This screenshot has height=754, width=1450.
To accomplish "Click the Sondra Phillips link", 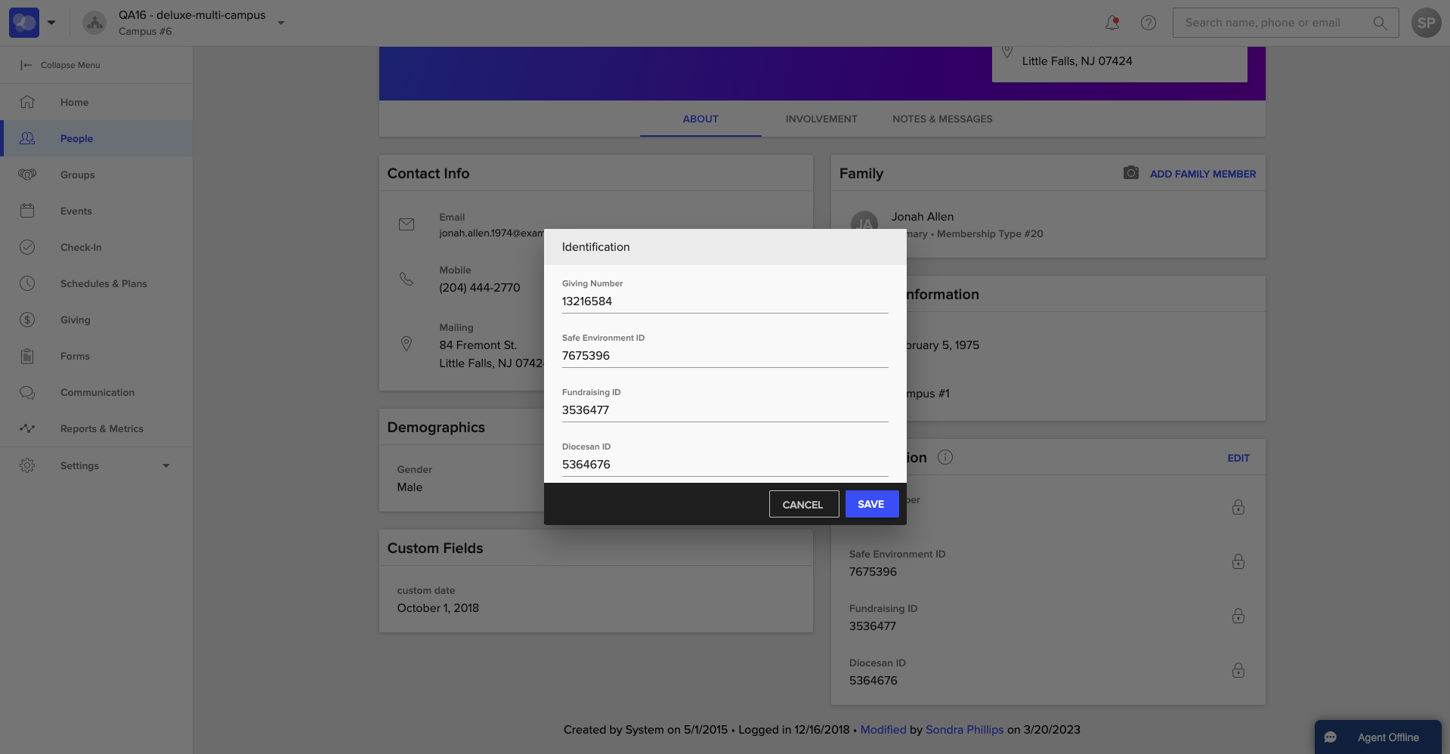I will pyautogui.click(x=964, y=730).
